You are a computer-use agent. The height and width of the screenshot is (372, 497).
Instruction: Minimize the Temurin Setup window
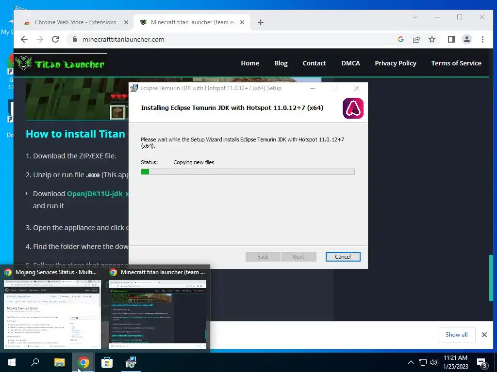(x=313, y=88)
